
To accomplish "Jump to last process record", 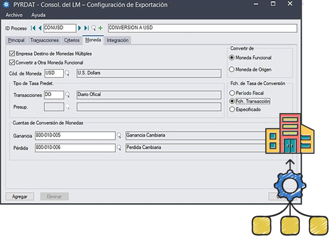I will pyautogui.click(x=86, y=28).
